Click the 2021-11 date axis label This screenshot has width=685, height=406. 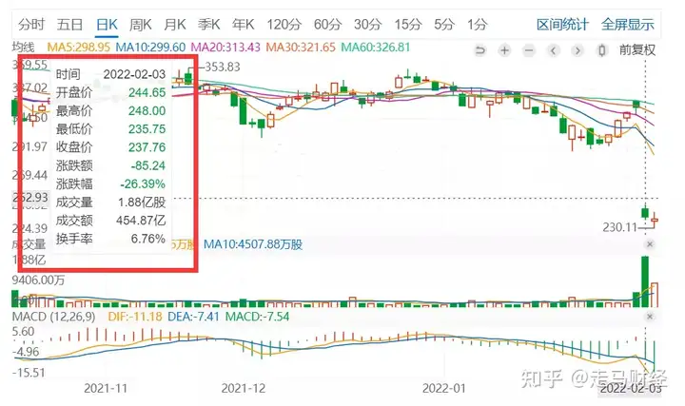pyautogui.click(x=106, y=389)
